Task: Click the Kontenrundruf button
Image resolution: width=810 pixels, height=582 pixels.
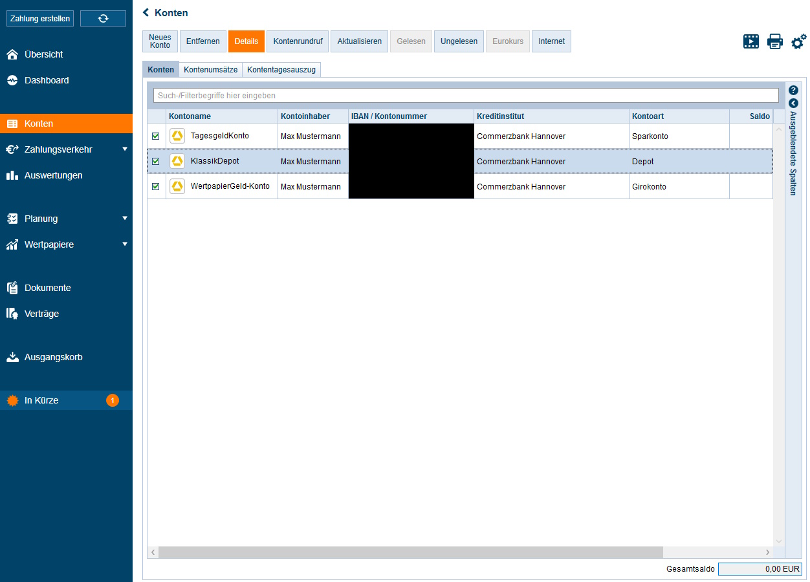Action: 298,41
